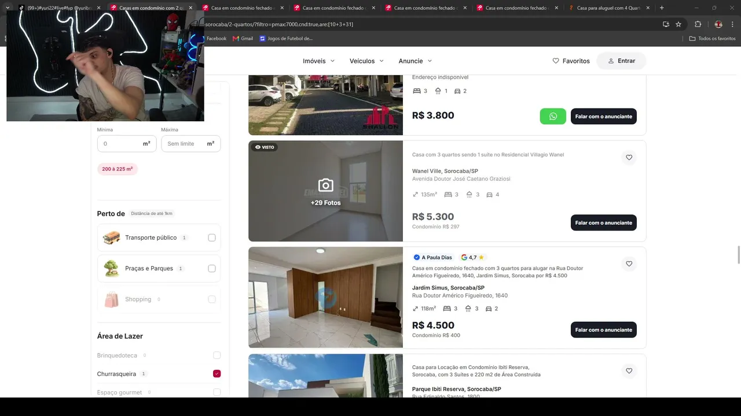Open the Jogos de Futebol bookmark
Viewport: 741px width, 416px height.
tap(286, 39)
